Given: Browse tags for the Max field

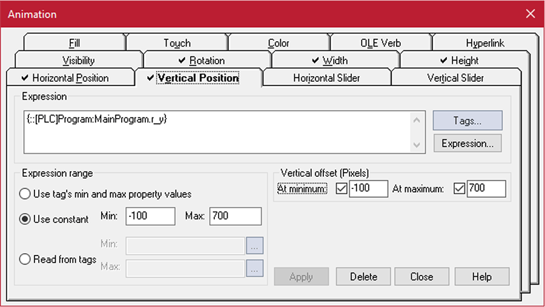Looking at the screenshot, I should point(255,268).
